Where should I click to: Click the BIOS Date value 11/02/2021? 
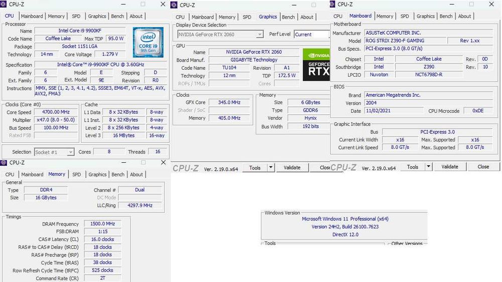[x=394, y=111]
